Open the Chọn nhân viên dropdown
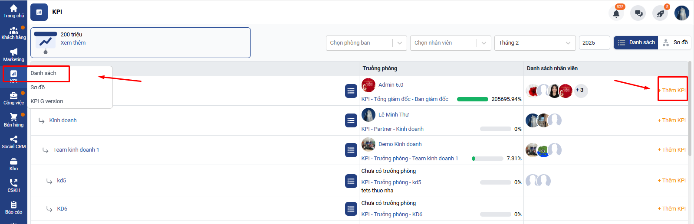 [x=450, y=43]
